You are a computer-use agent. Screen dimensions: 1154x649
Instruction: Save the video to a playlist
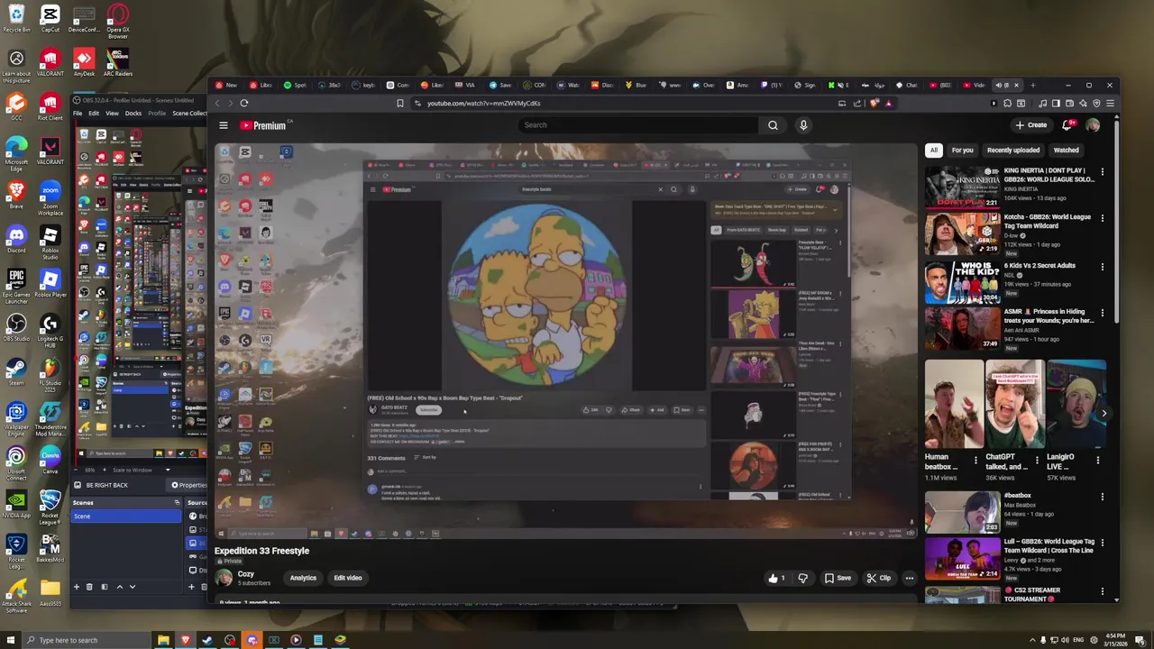[x=838, y=578]
